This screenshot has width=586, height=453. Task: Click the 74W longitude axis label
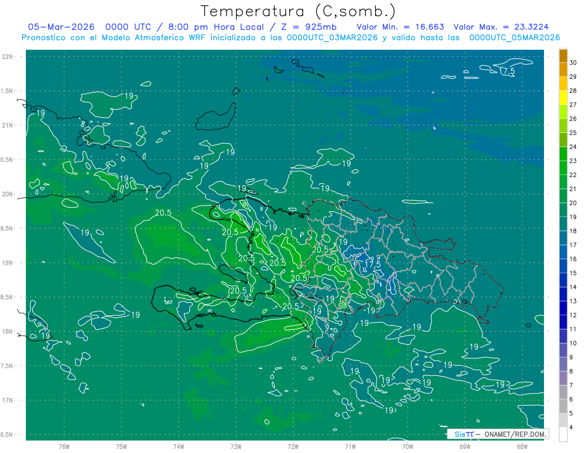179,446
